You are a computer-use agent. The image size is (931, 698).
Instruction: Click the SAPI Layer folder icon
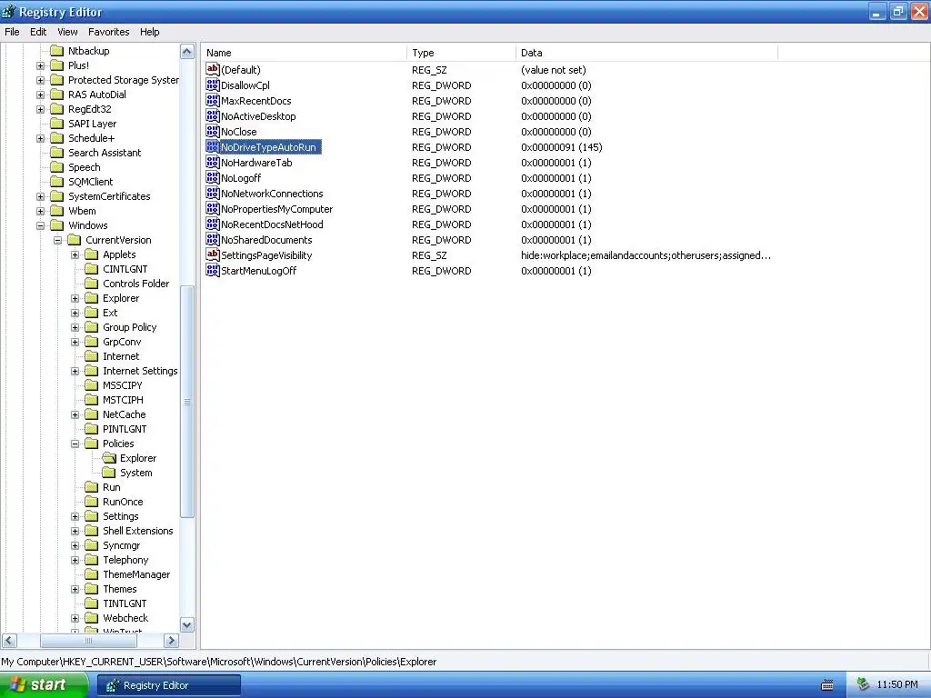57,124
